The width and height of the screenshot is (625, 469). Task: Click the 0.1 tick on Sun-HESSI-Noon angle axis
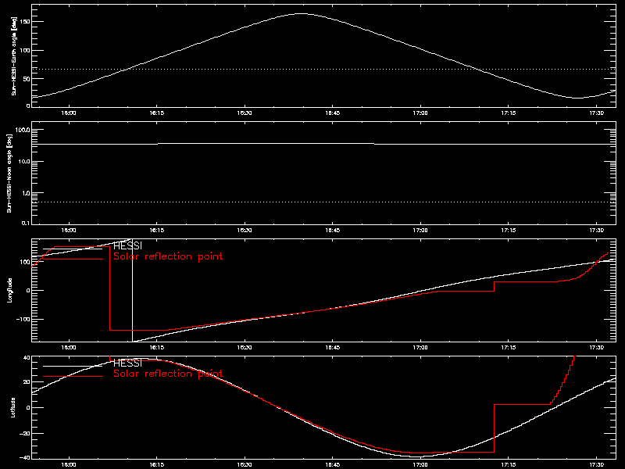(x=25, y=223)
